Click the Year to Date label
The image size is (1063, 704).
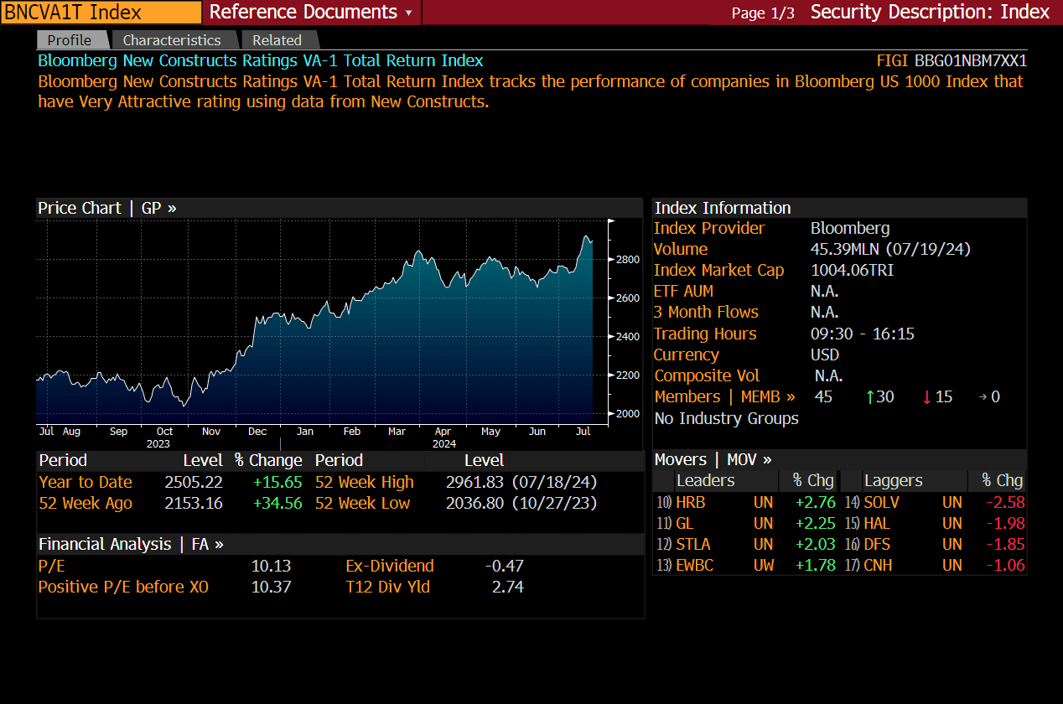pyautogui.click(x=86, y=482)
